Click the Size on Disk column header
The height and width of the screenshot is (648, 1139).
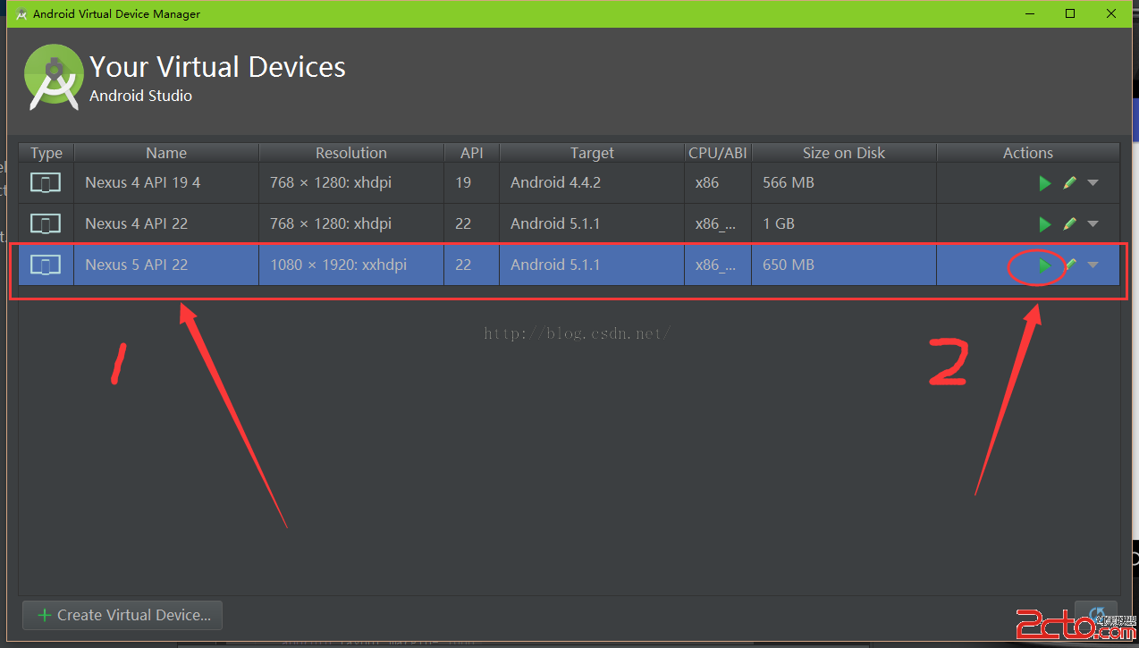(843, 153)
